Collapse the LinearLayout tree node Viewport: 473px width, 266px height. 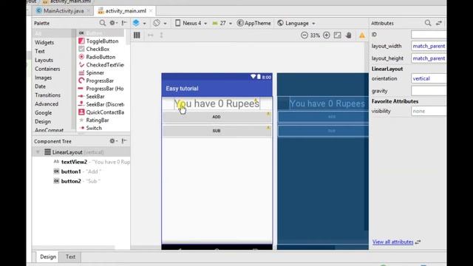tap(38, 152)
